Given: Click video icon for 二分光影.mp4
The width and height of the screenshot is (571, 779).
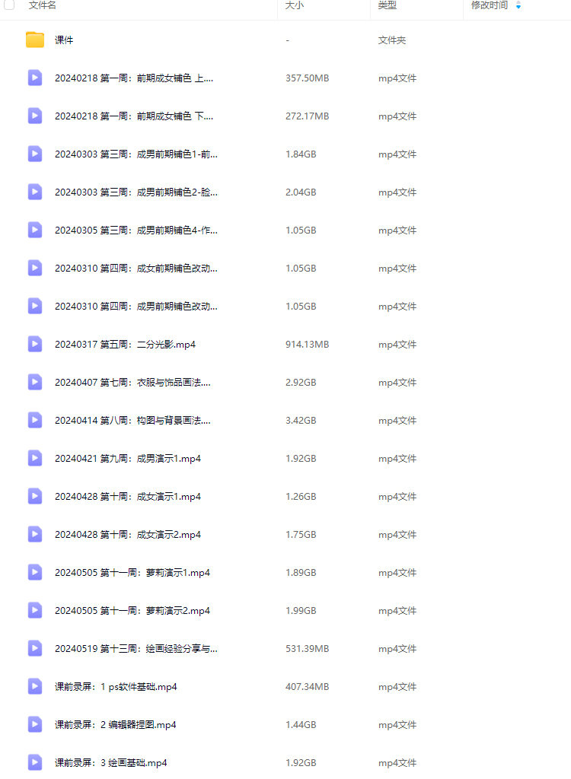Looking at the screenshot, I should coord(35,345).
